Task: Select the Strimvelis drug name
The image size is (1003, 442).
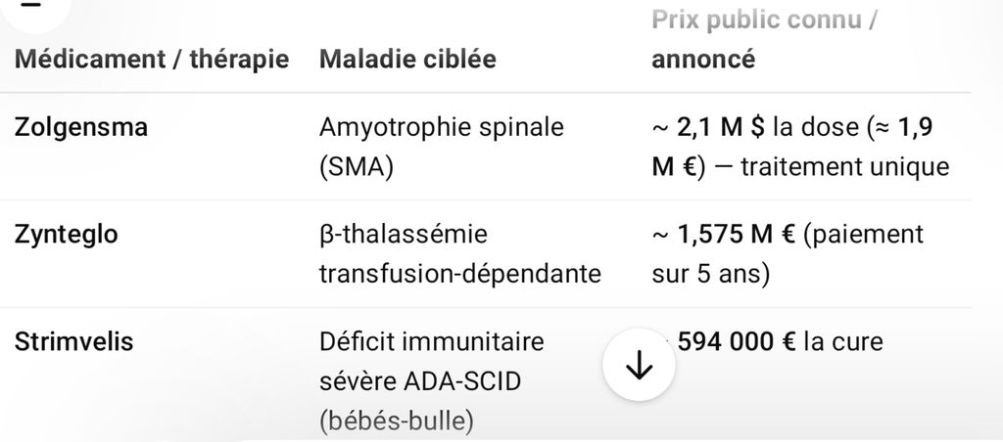Action: coord(74,342)
